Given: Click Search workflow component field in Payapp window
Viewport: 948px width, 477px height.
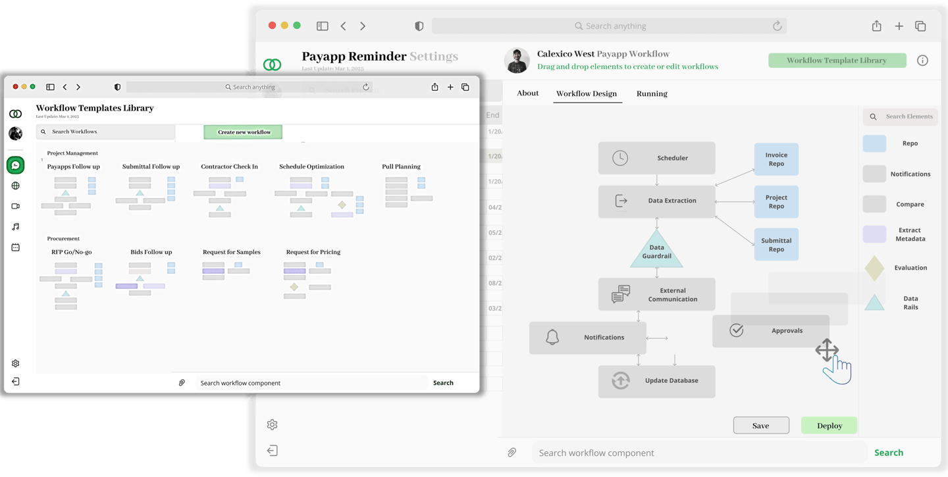Looking at the screenshot, I should [699, 453].
